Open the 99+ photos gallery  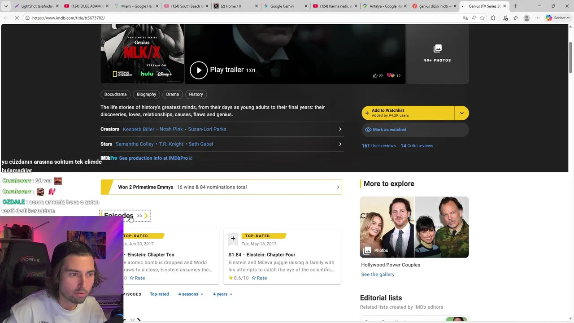click(437, 54)
